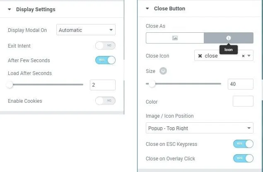The image size is (263, 172).
Task: Click the Size value input field
Action: tap(240, 84)
